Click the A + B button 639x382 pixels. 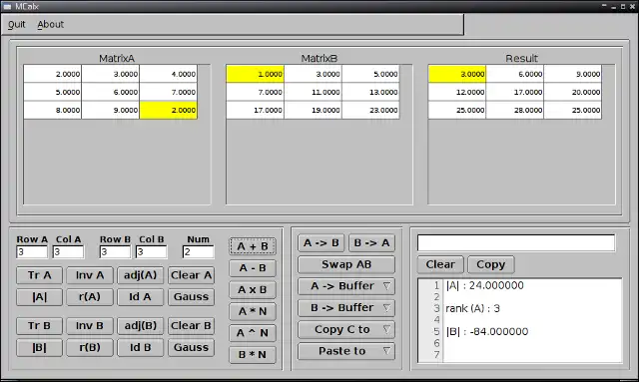click(x=253, y=246)
